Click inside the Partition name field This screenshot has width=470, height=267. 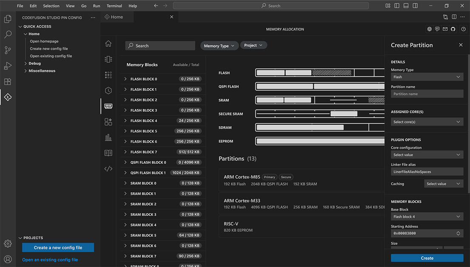click(427, 93)
